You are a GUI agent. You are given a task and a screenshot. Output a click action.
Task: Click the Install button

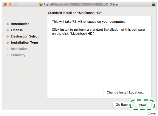point(143,105)
